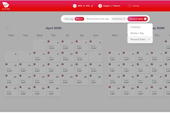Select April 25 date cell
170x113 pixels.
coord(82,80)
